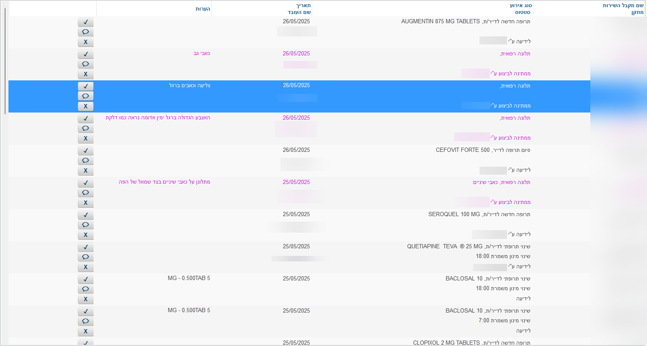Click checkmark on BACLOSAL 10 row at 7:00
The width and height of the screenshot is (647, 346).
(85, 311)
